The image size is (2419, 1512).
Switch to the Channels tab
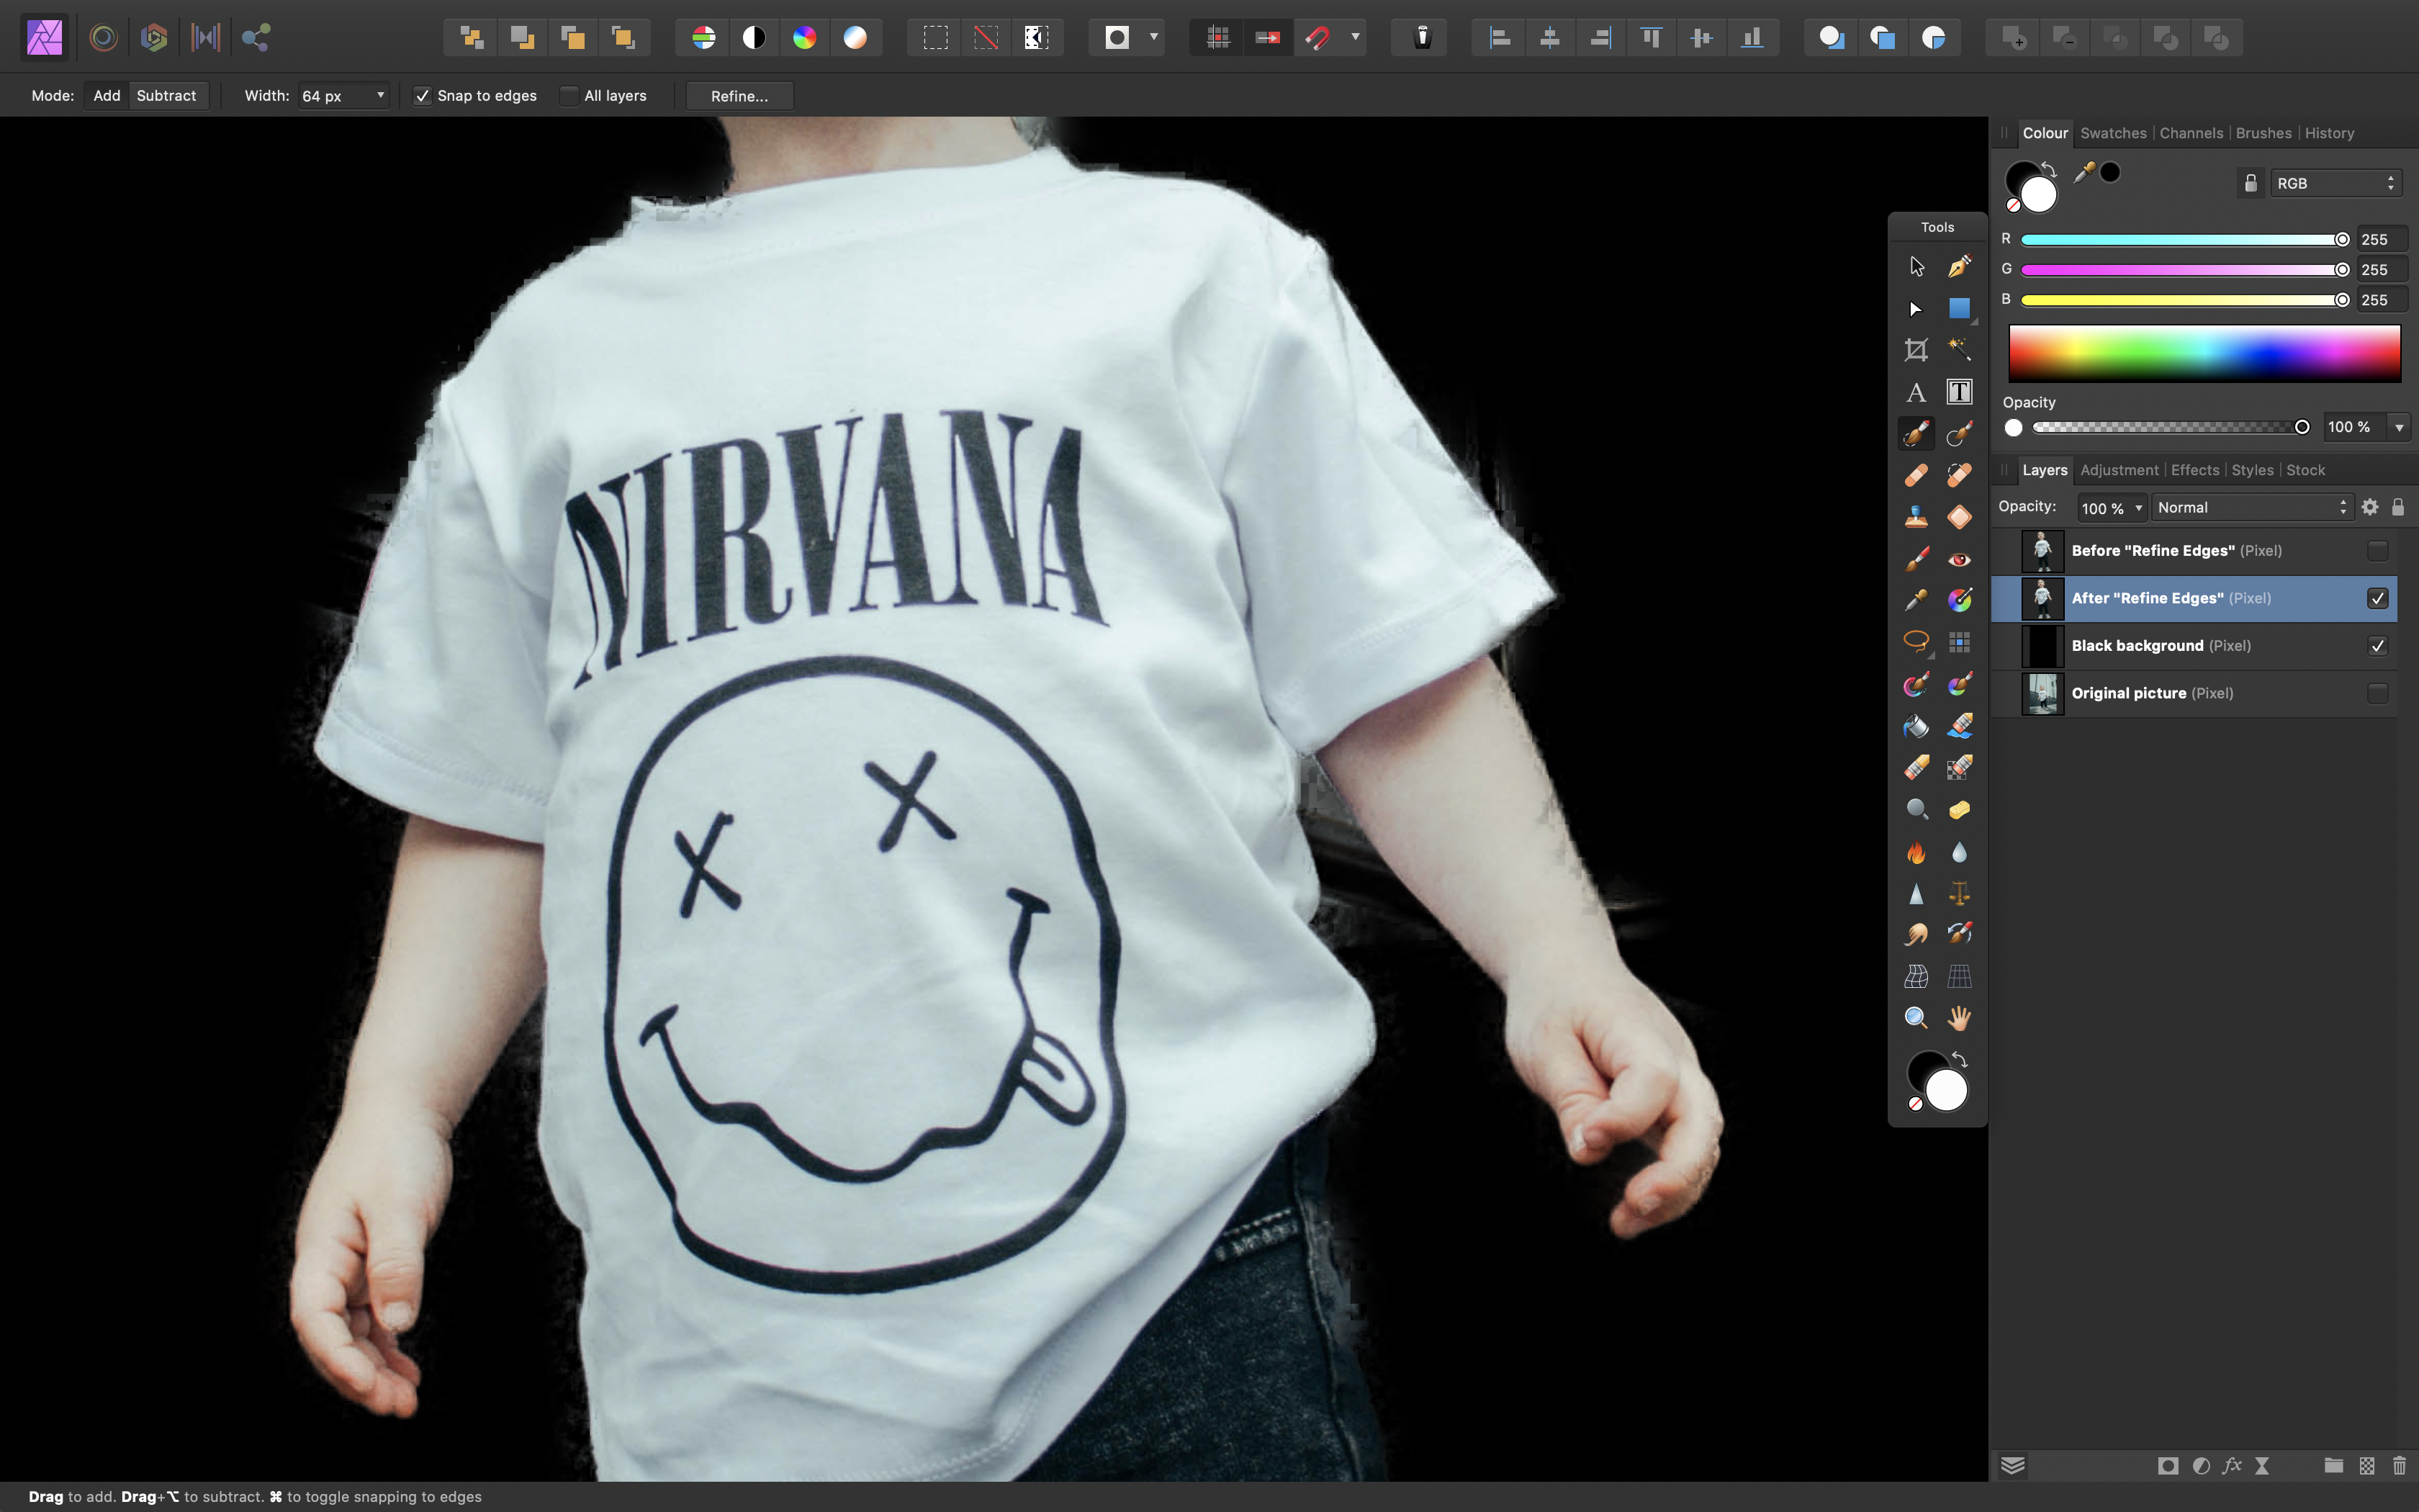(2191, 133)
